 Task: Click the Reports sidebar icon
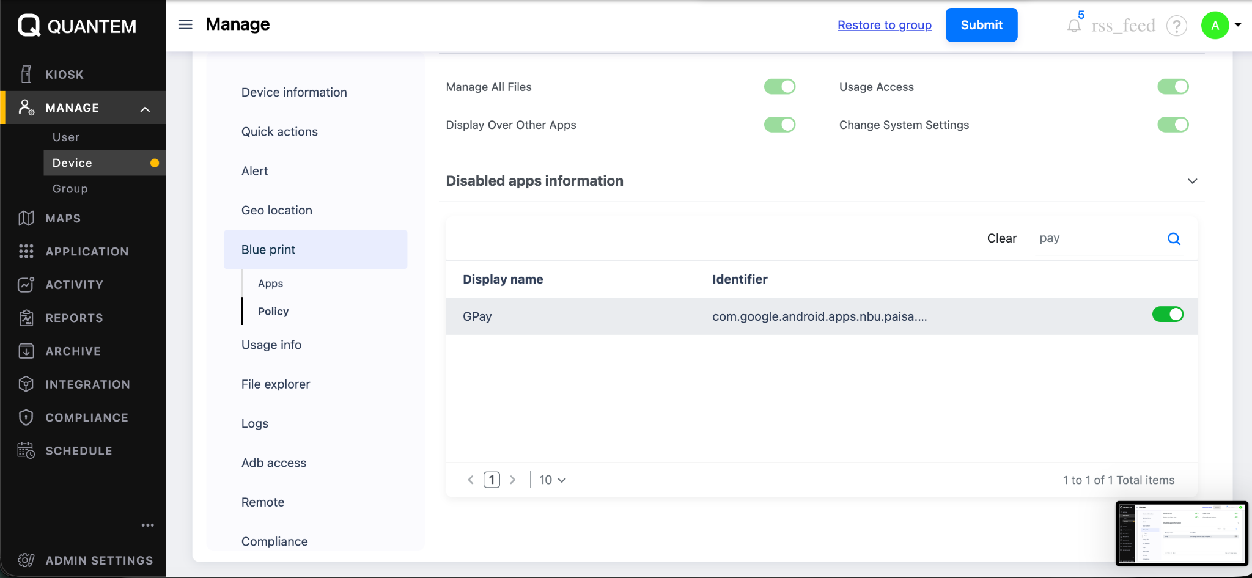26,318
